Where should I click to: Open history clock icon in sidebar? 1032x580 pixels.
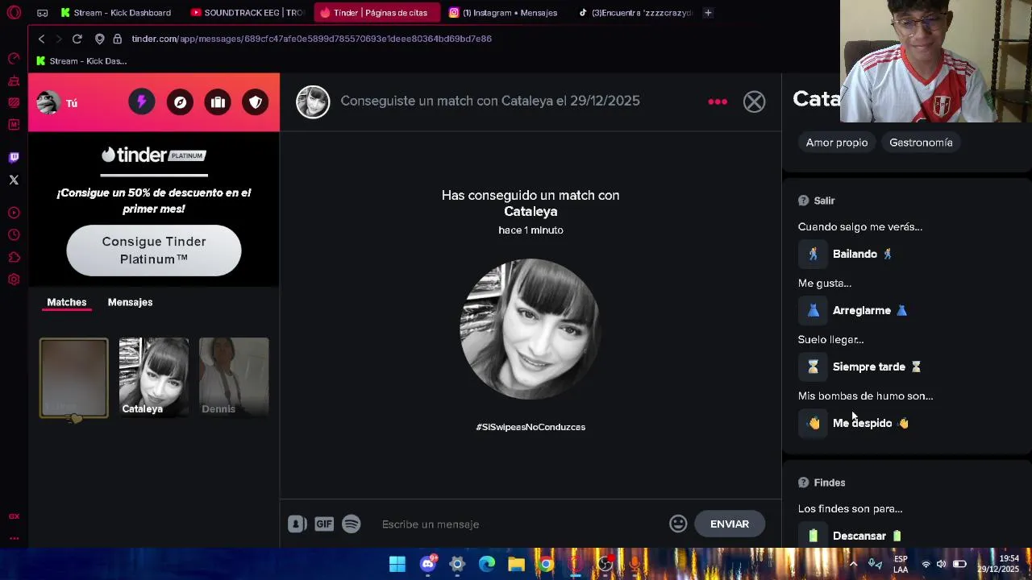[x=14, y=235]
